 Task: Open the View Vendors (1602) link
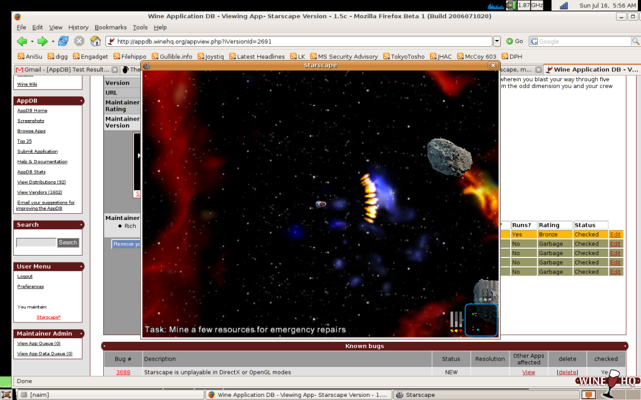click(39, 192)
